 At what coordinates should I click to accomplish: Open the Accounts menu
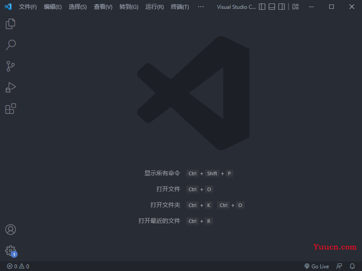11,230
